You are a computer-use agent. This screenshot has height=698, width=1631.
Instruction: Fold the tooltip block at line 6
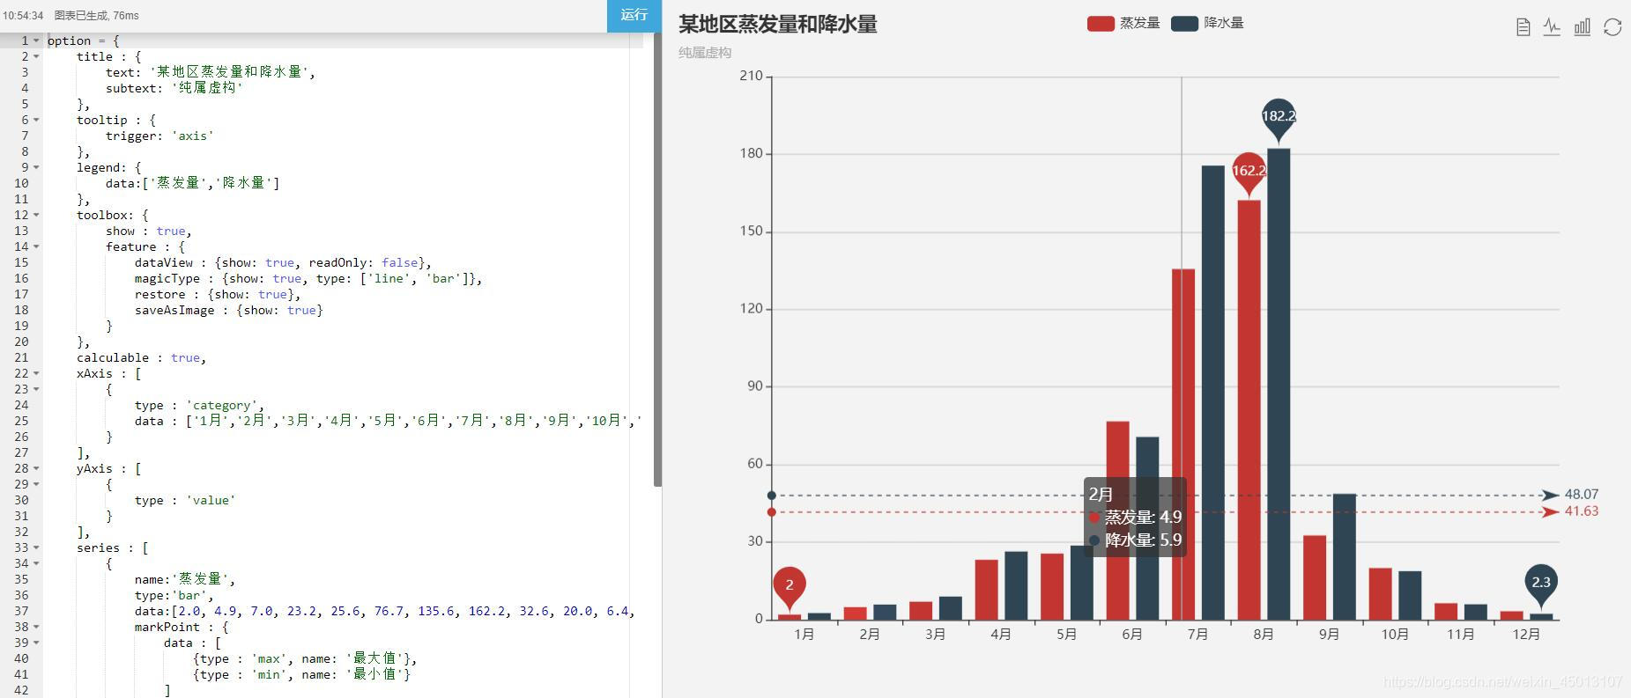pyautogui.click(x=36, y=120)
